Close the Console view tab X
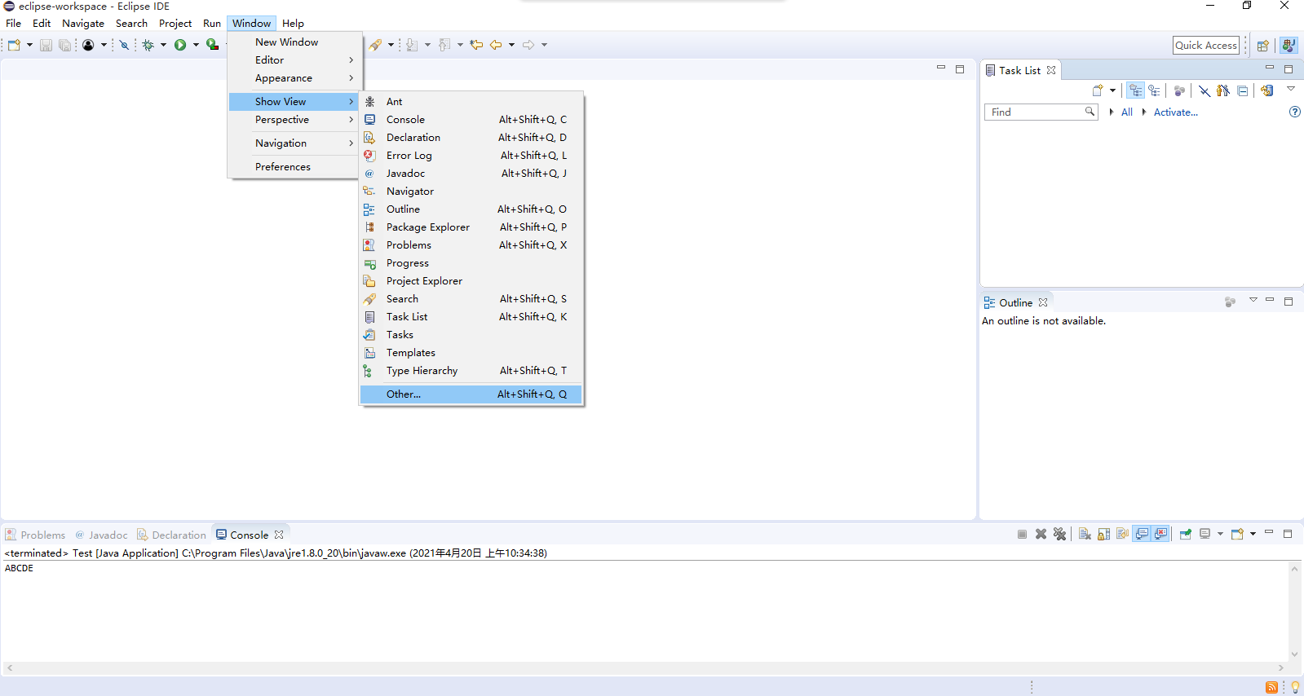The height and width of the screenshot is (696, 1304). click(x=279, y=535)
